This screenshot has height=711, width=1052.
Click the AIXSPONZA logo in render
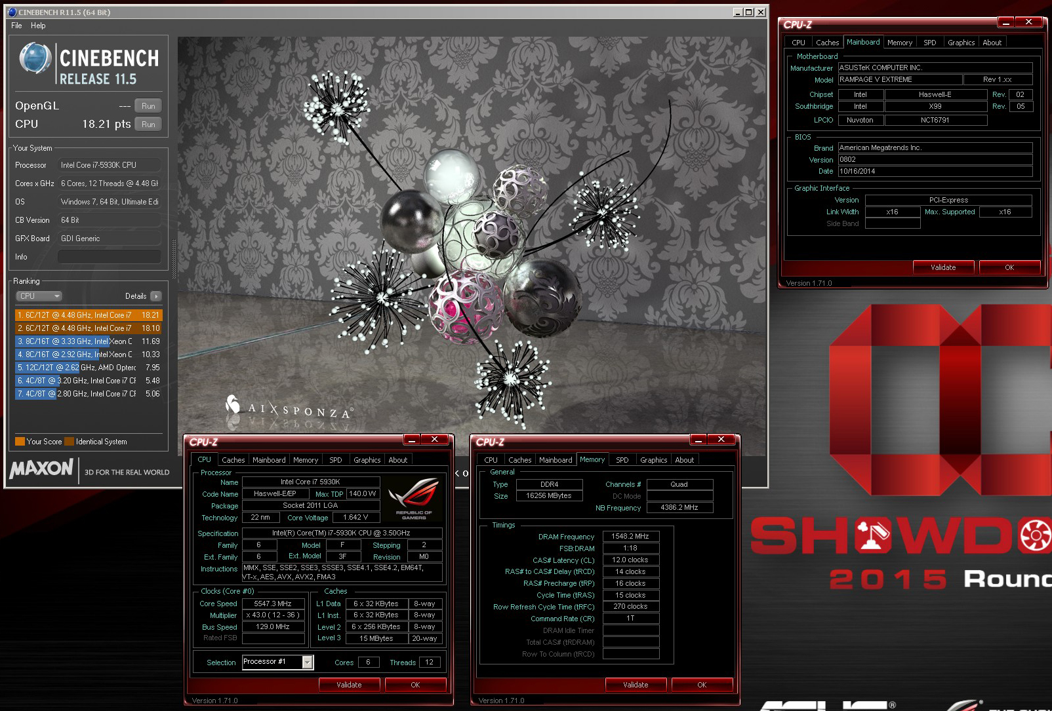(289, 408)
